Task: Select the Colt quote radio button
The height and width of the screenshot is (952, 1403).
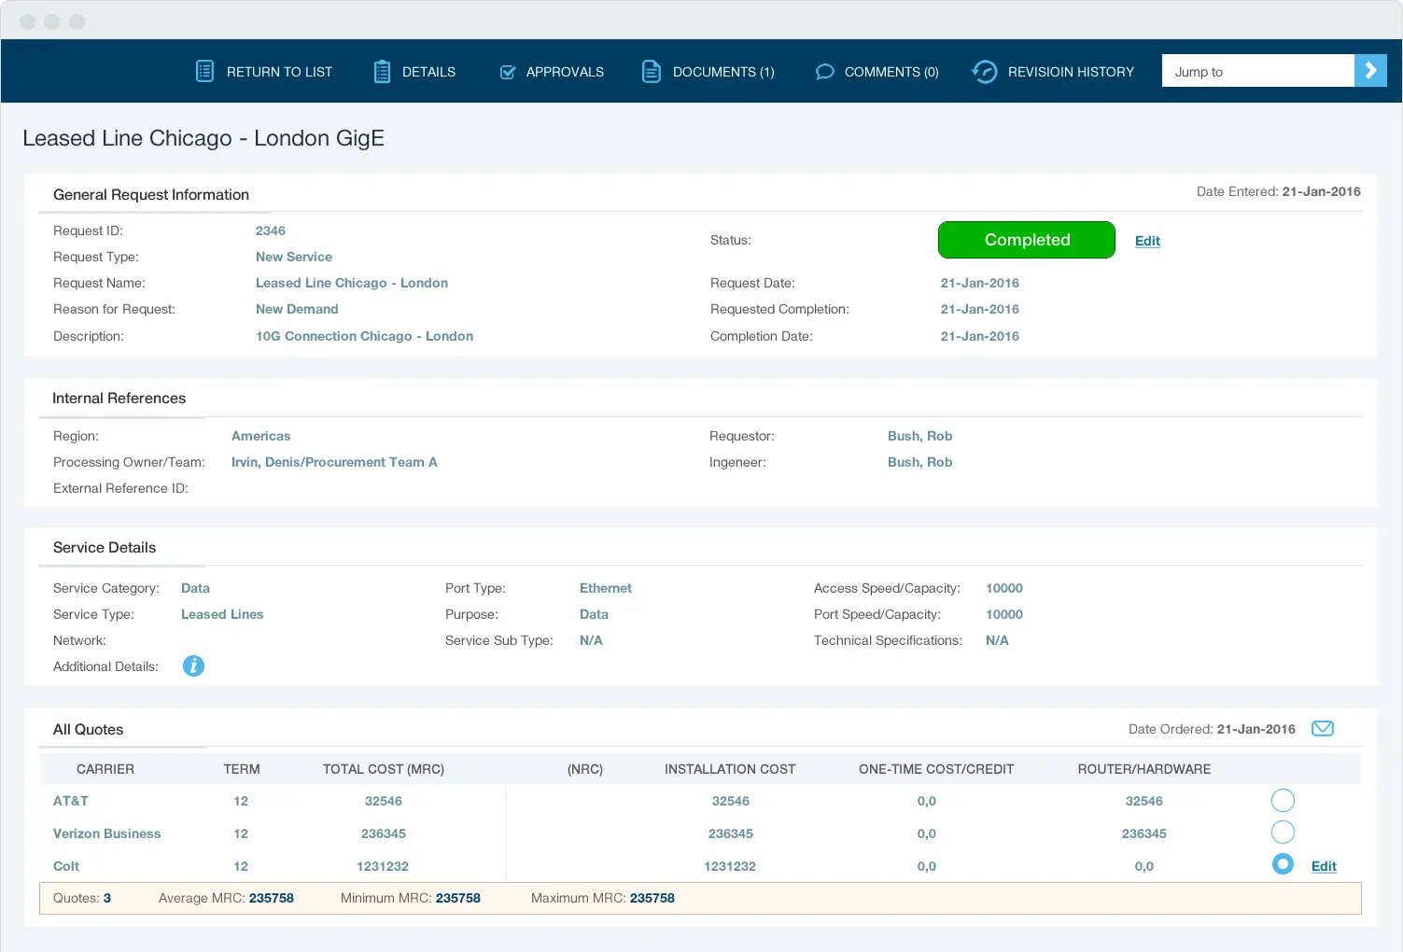Action: click(1283, 864)
